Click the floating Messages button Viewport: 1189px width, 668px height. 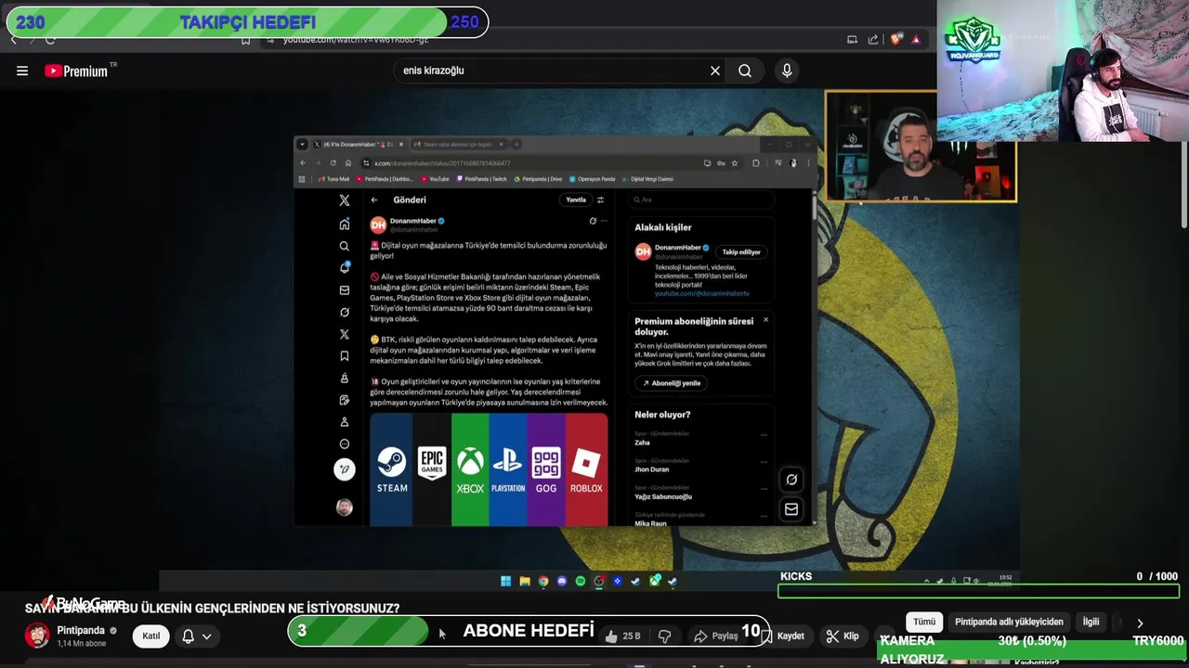tap(791, 509)
